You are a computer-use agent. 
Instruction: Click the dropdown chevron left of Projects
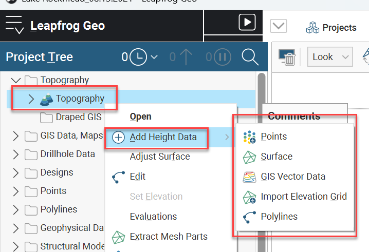click(x=279, y=26)
